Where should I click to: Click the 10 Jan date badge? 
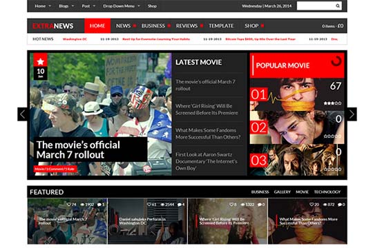coord(41,73)
